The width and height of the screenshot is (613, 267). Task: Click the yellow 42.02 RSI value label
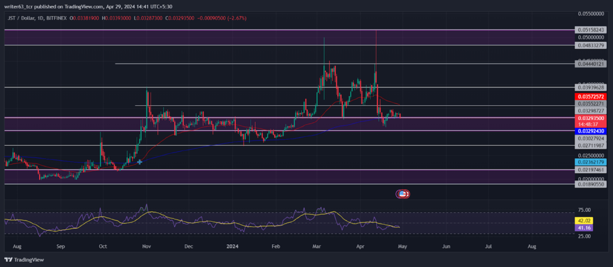pyautogui.click(x=584, y=220)
